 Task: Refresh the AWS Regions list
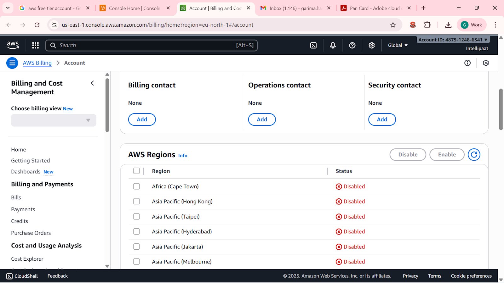(x=474, y=154)
